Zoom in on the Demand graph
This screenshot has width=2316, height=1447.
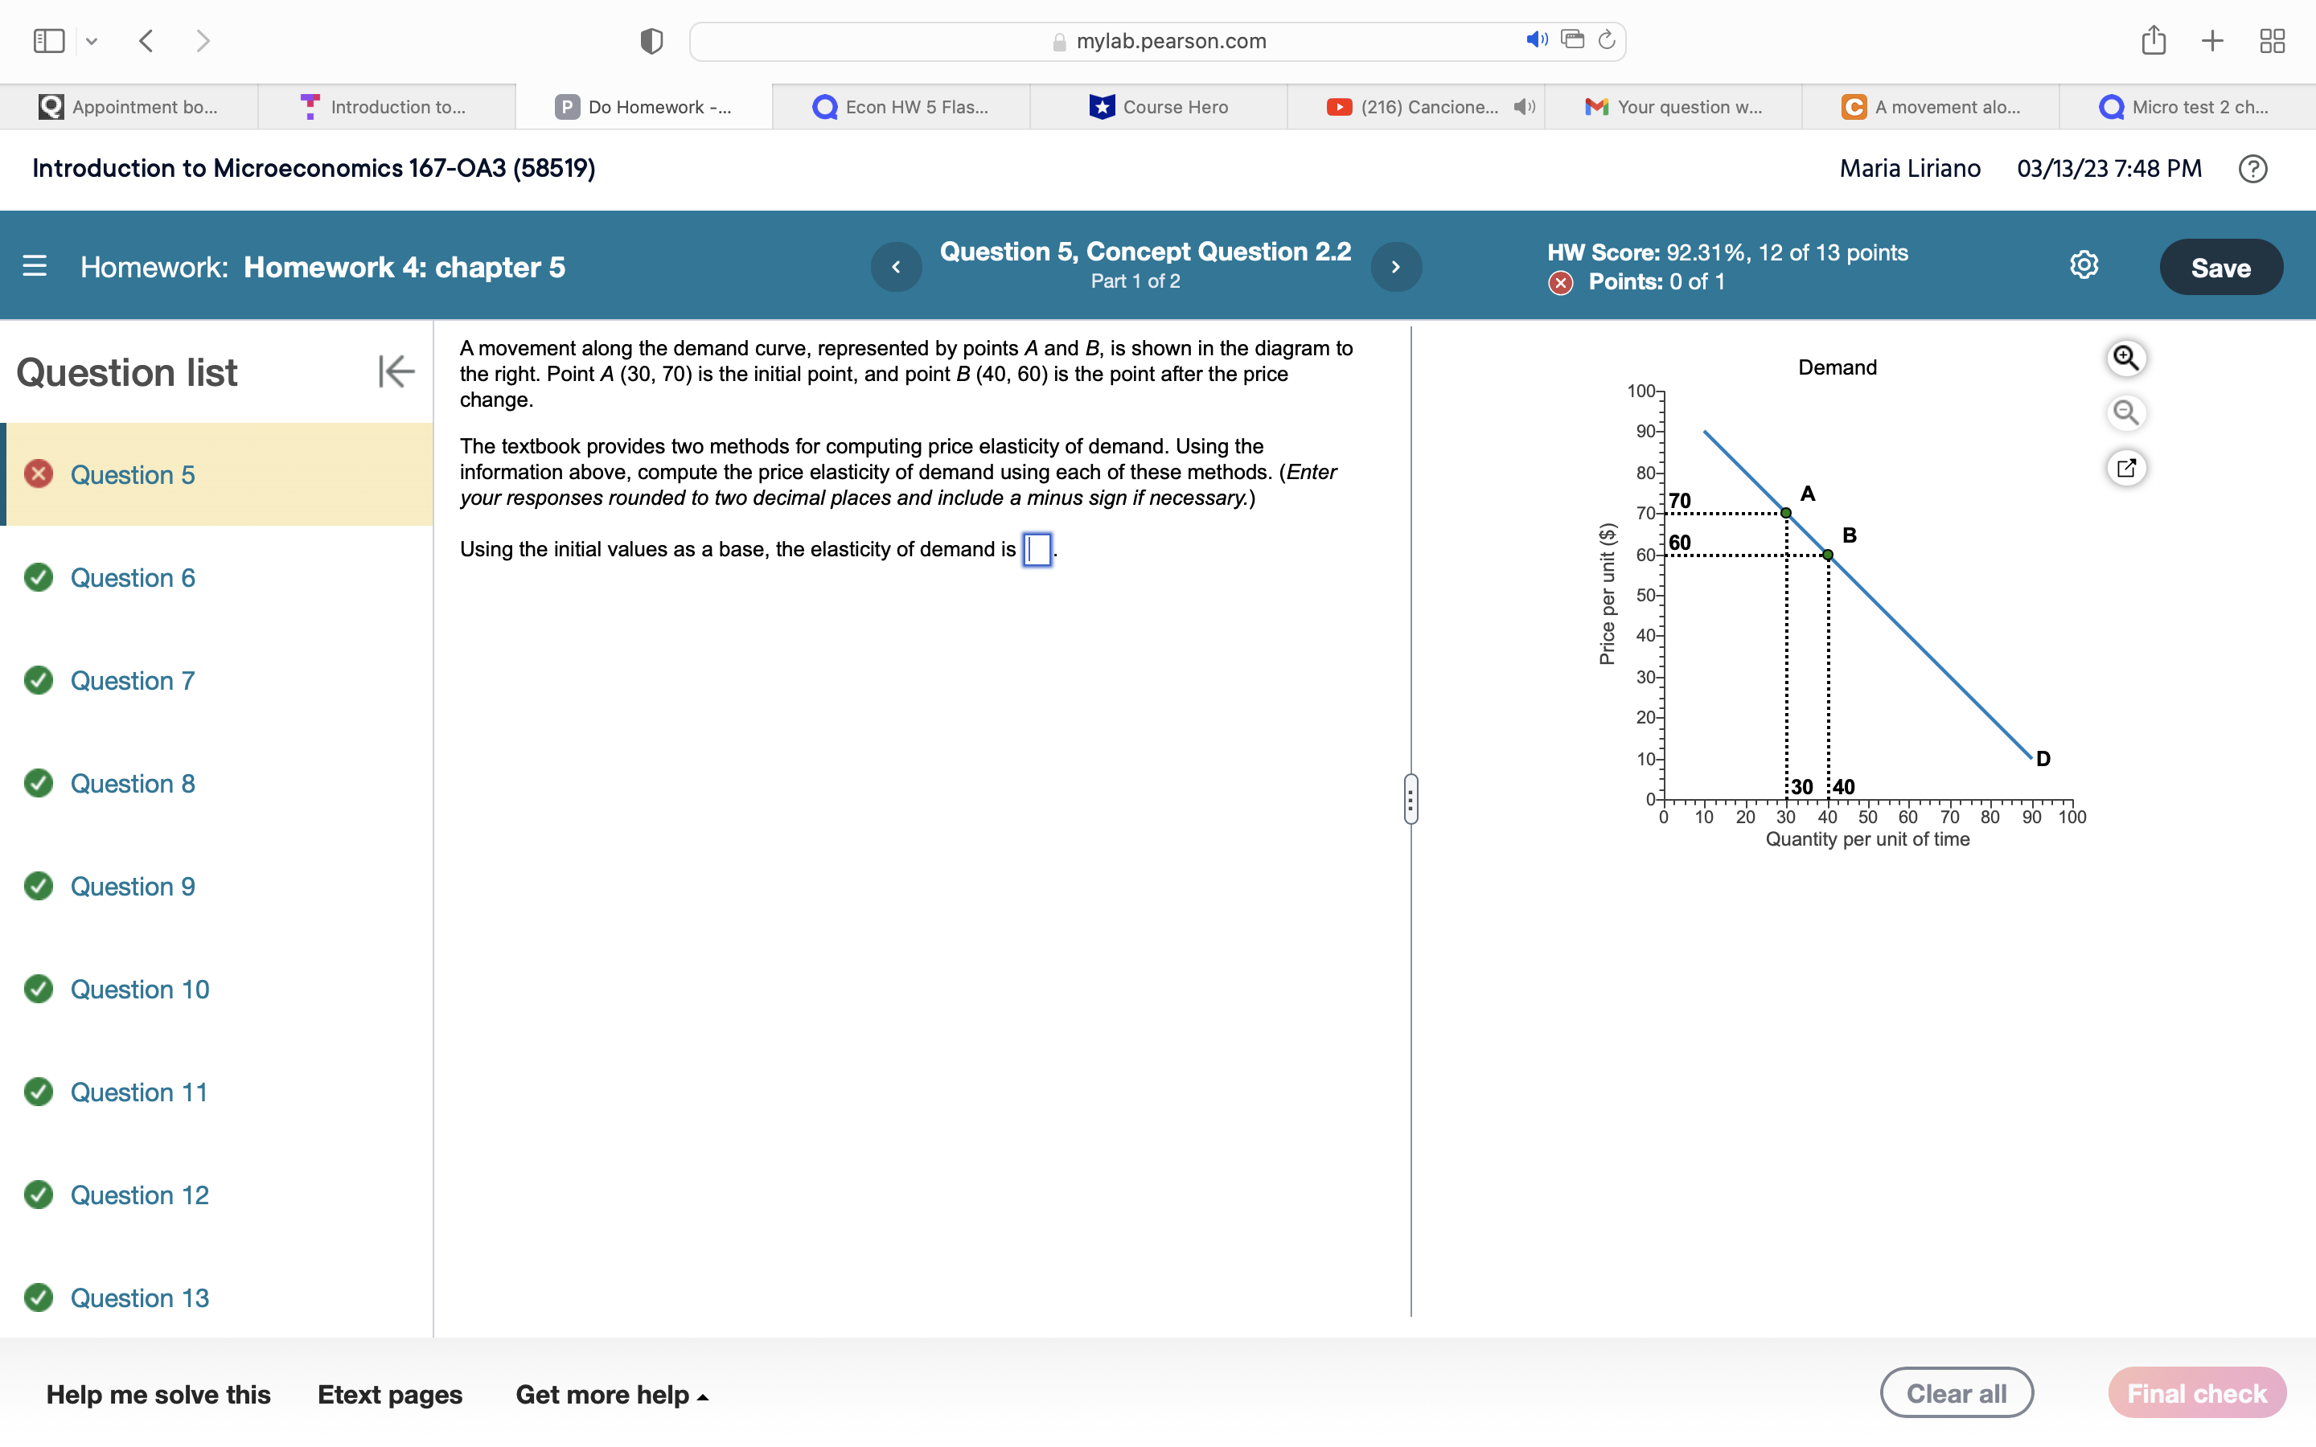point(2128,358)
